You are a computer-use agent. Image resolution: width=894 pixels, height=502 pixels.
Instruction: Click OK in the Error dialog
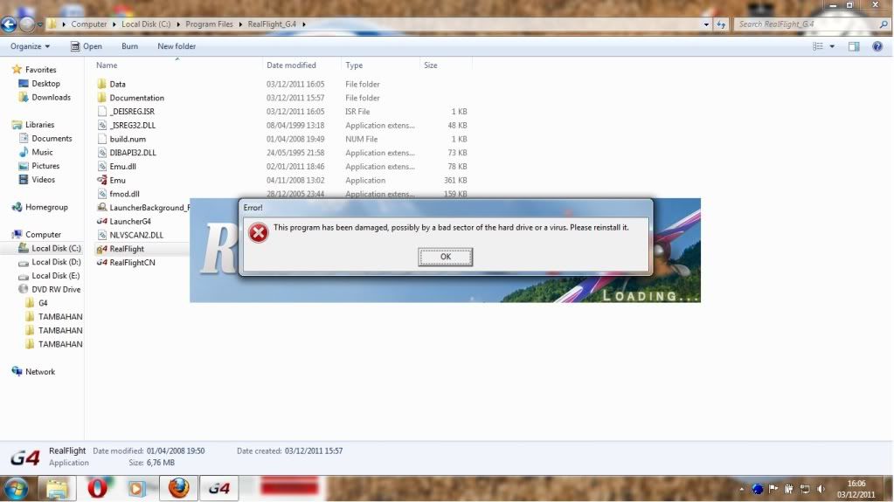click(x=446, y=257)
